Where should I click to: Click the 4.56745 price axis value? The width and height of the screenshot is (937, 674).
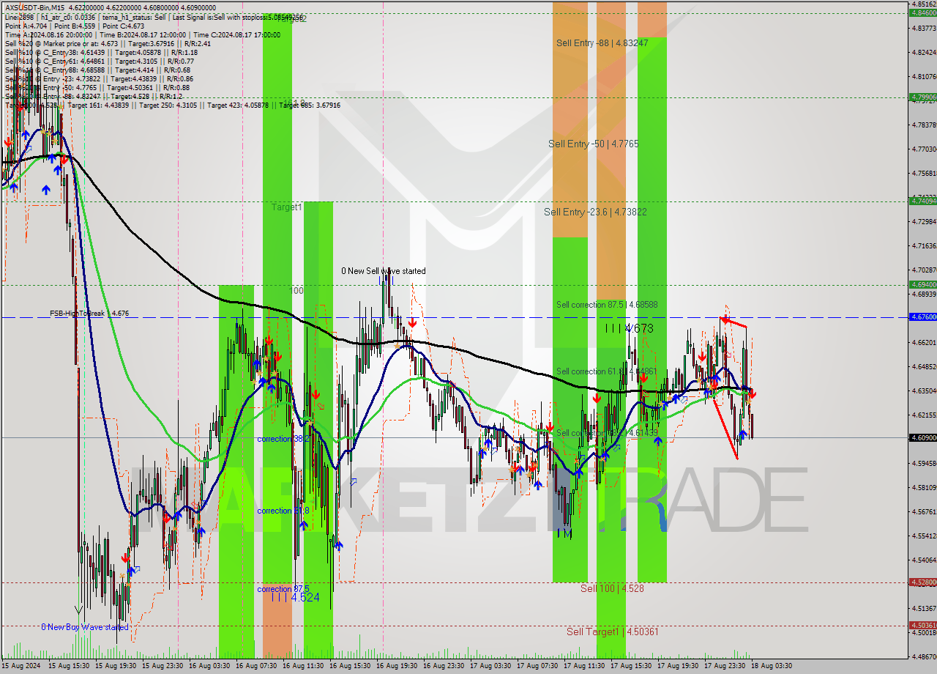tap(924, 511)
